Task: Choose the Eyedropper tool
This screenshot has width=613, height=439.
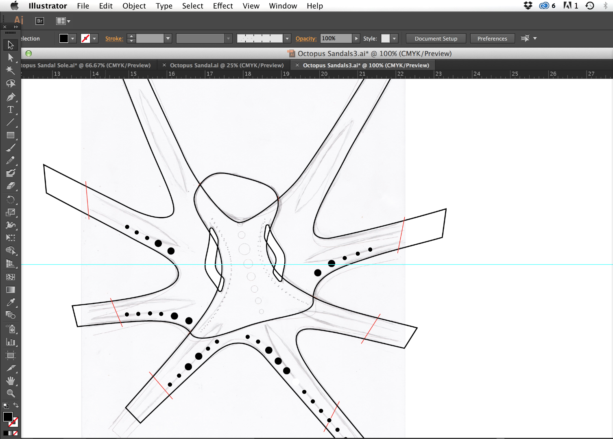Action: 11,302
